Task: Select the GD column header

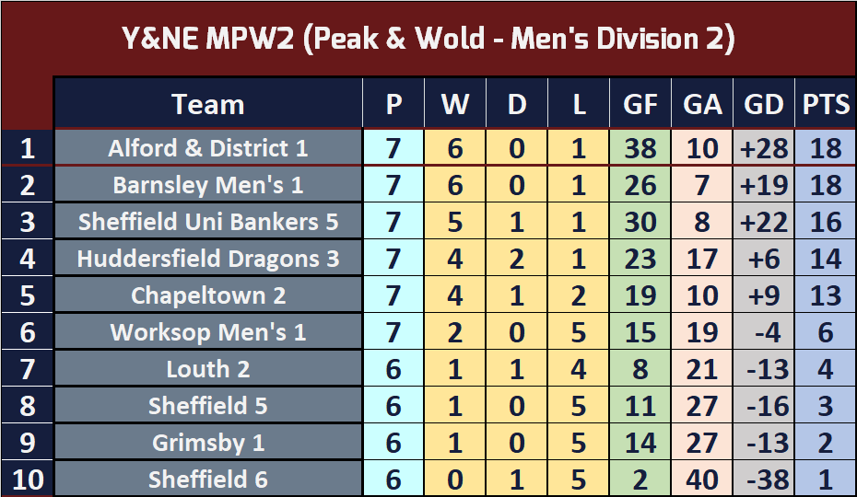Action: pos(763,104)
